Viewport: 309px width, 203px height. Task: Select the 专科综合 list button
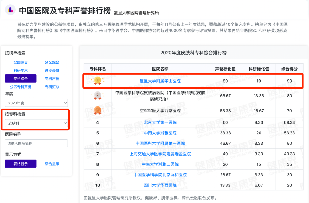point(21,79)
